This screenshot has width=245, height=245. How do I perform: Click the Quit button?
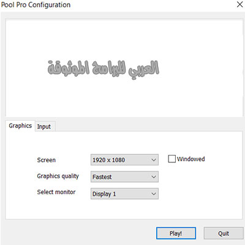pyautogui.click(x=224, y=233)
